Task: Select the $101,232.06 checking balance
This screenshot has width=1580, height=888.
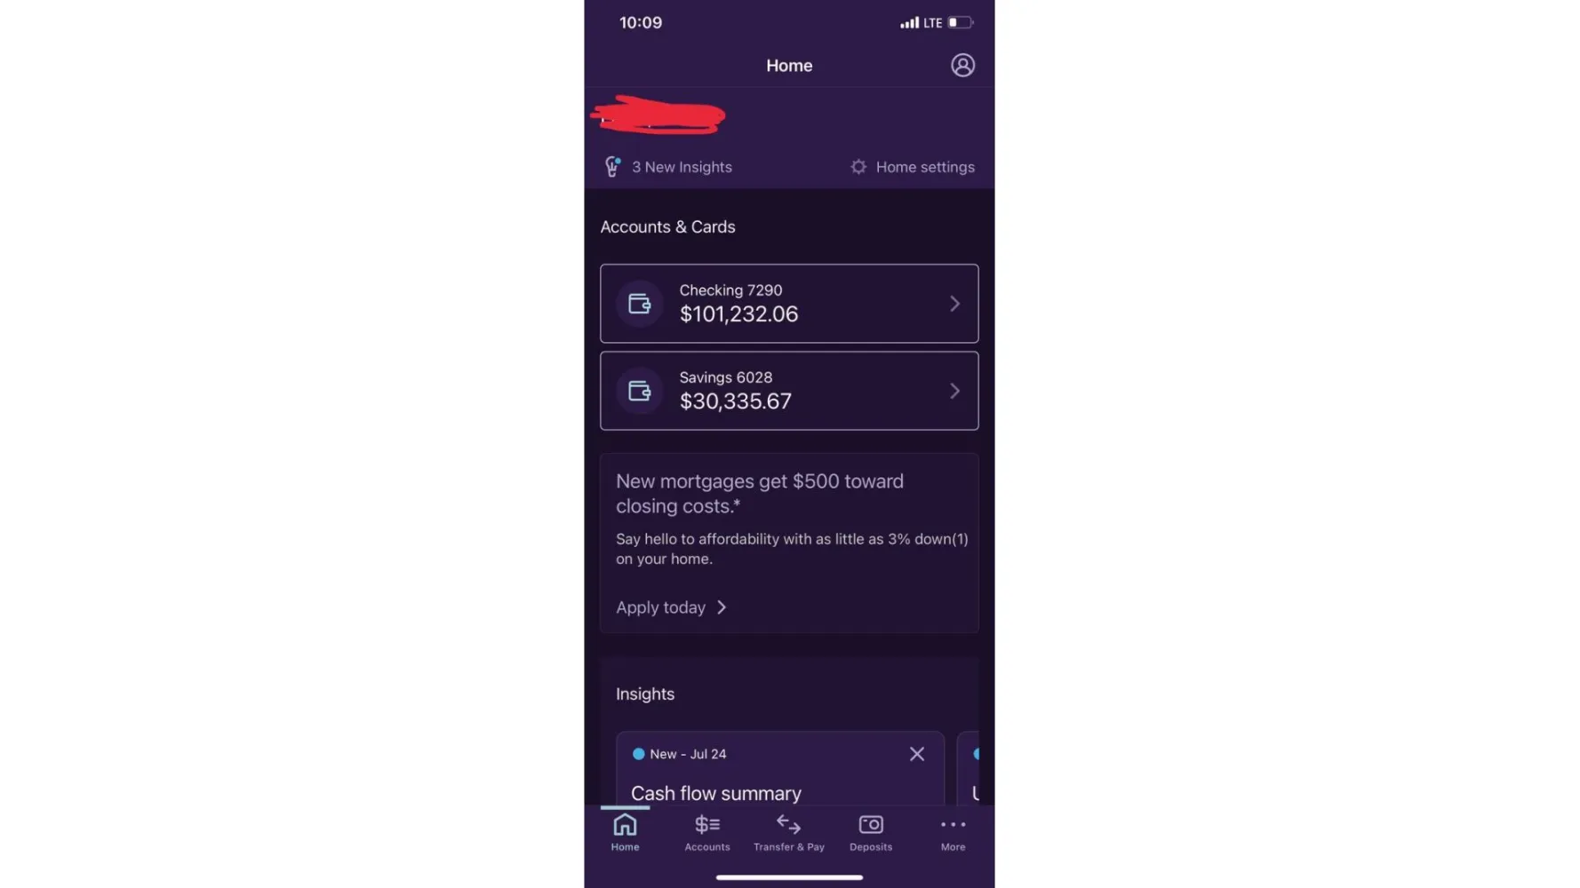Action: [x=738, y=314]
